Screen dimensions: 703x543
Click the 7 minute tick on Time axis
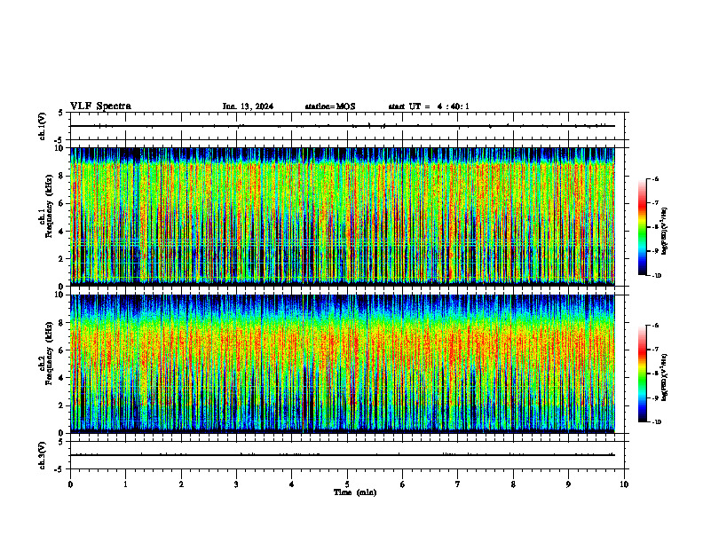tap(458, 484)
